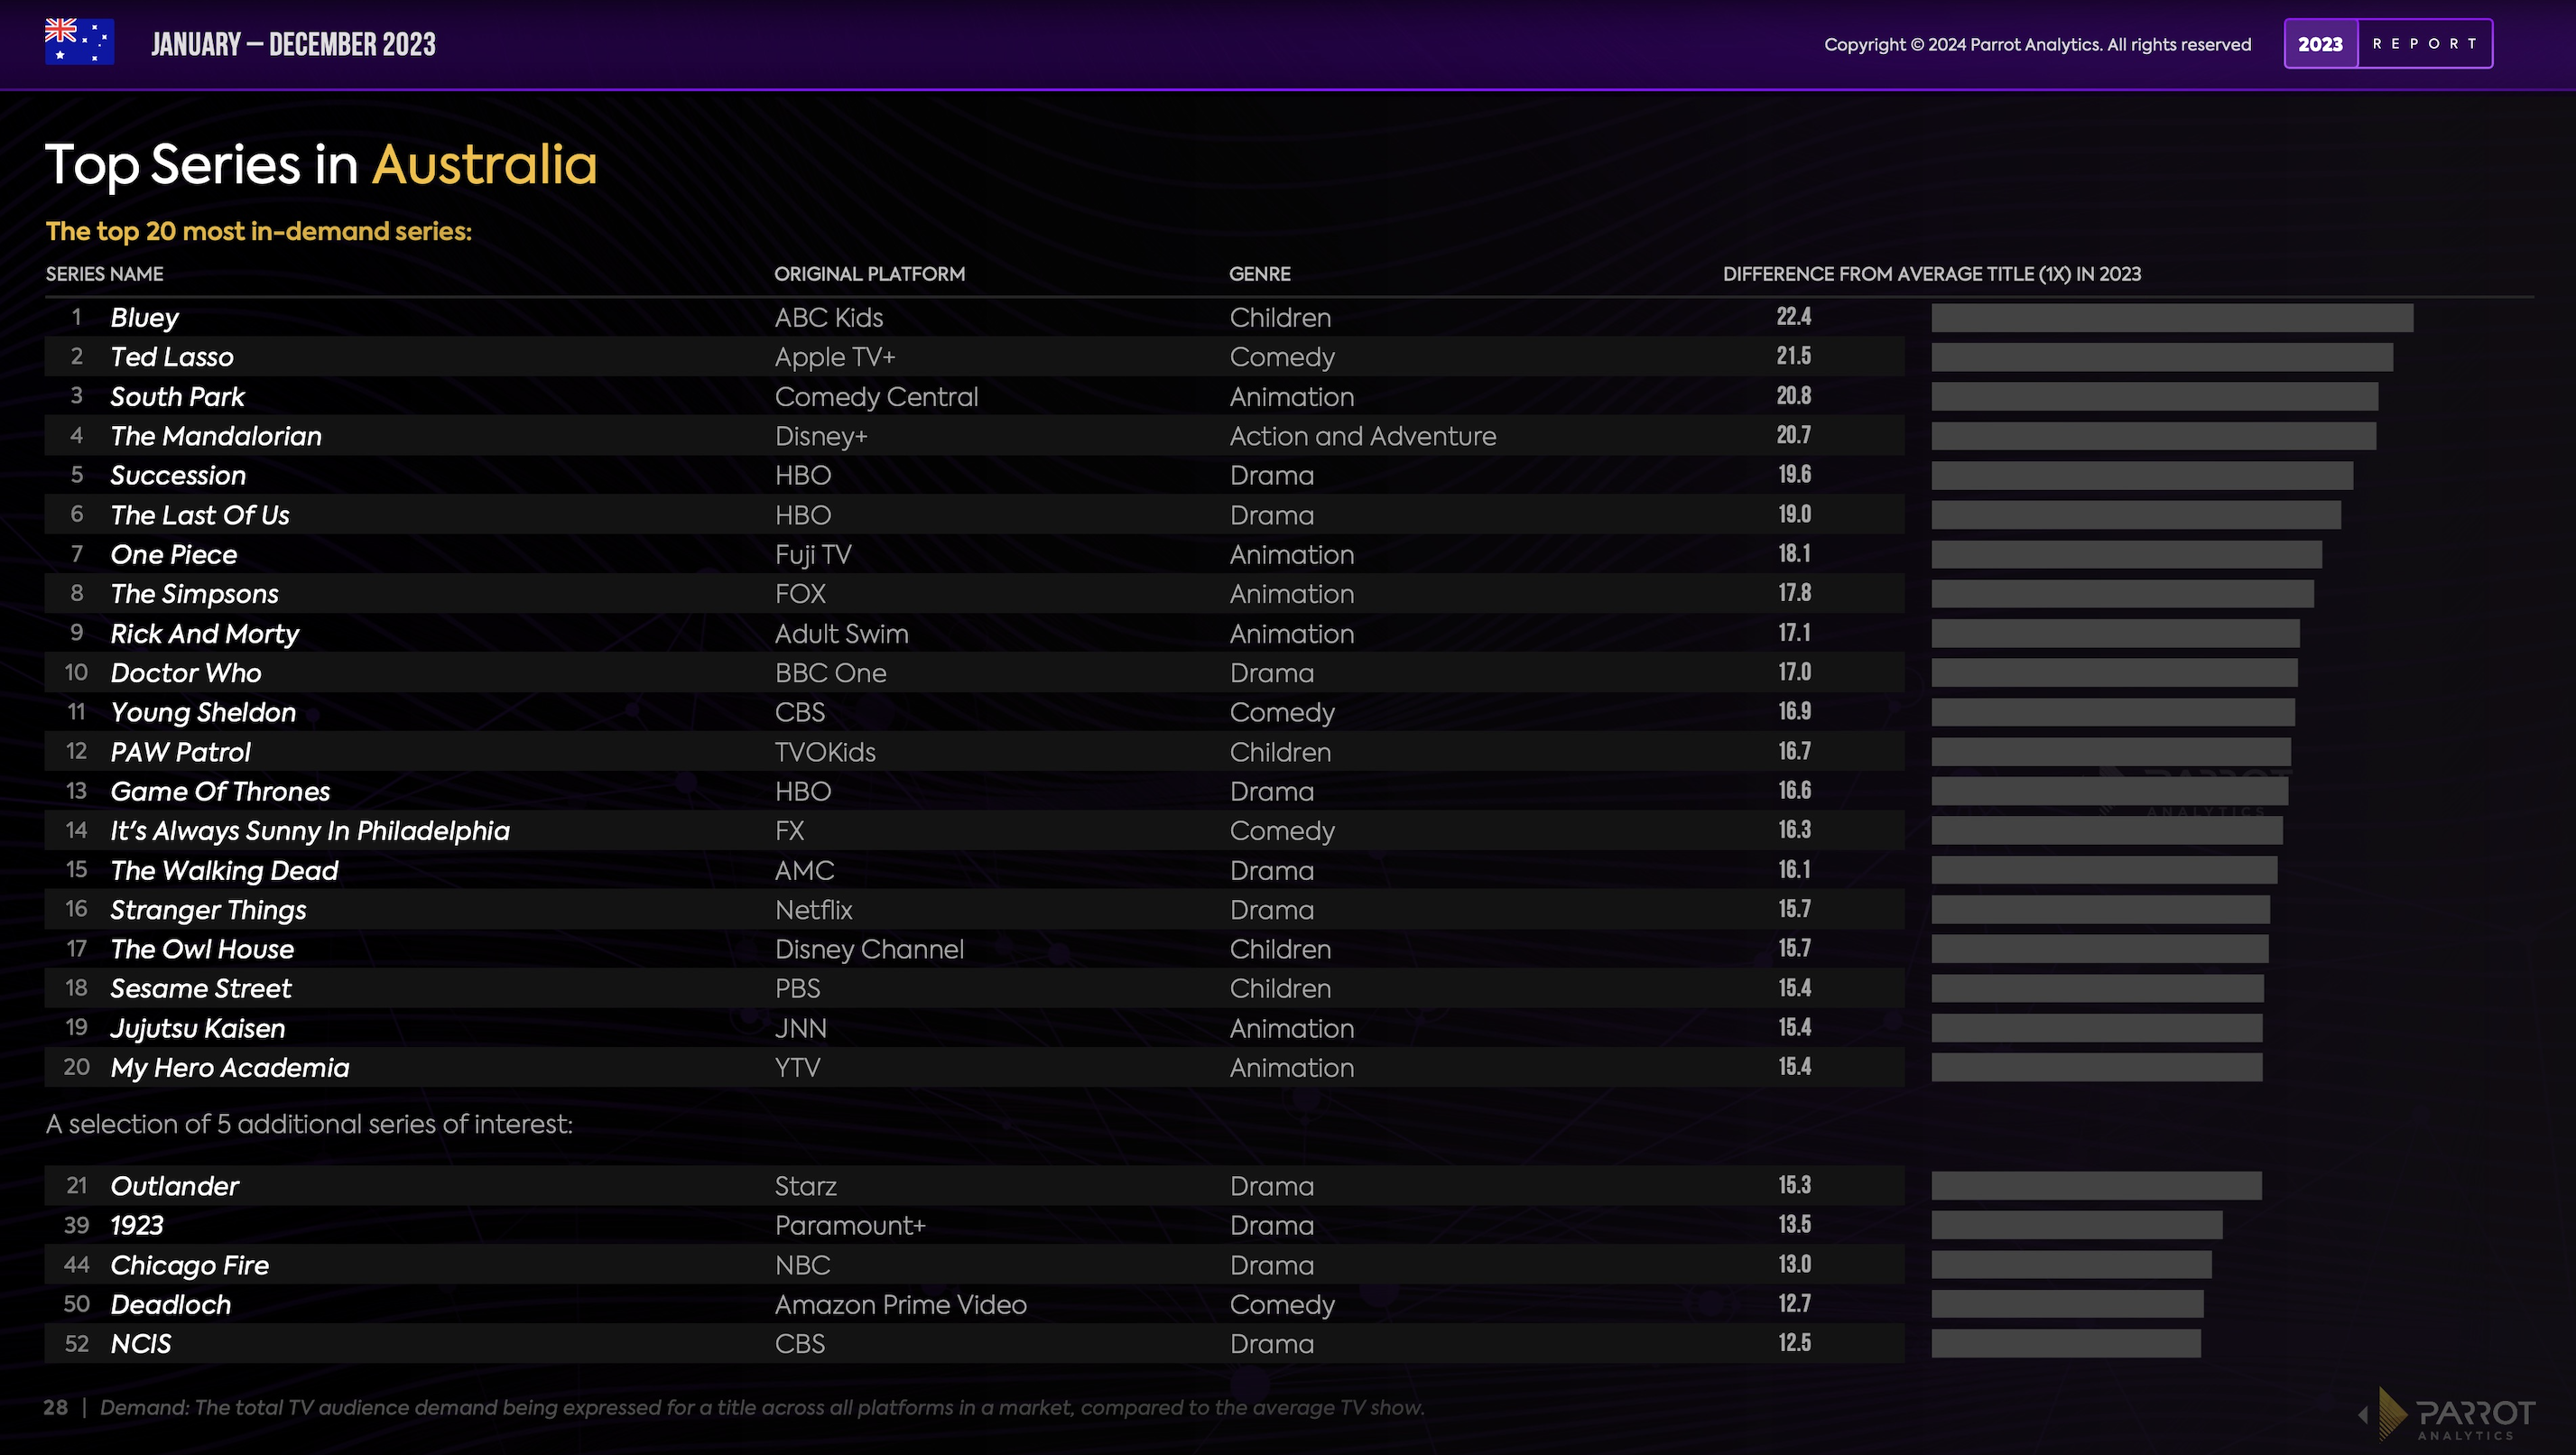Click Adult Swim platform cell
The height and width of the screenshot is (1455, 2576).
(x=842, y=634)
